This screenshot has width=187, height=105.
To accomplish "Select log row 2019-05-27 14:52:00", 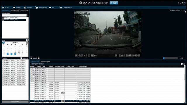I will (x=60, y=83).
